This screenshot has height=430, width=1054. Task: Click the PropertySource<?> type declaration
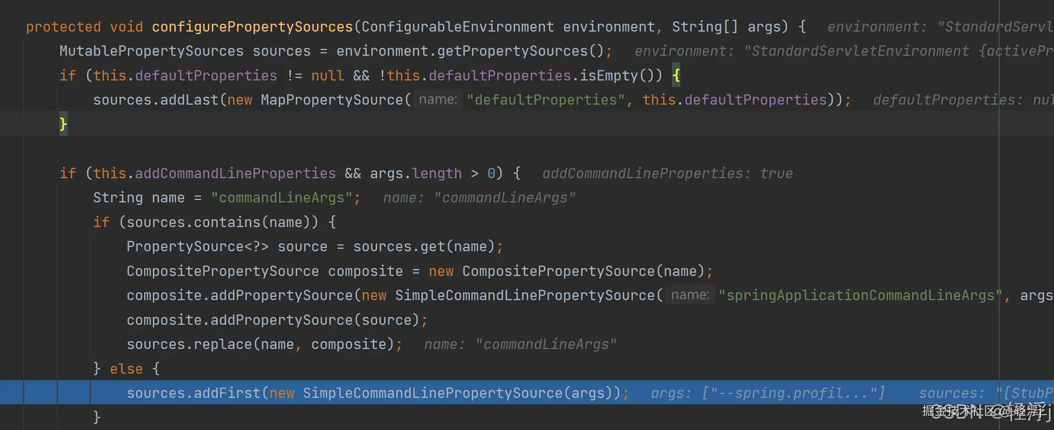coord(197,246)
